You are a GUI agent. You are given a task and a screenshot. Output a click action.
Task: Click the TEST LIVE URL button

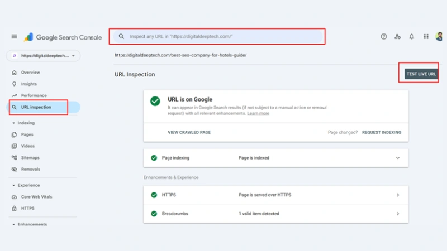[421, 74]
